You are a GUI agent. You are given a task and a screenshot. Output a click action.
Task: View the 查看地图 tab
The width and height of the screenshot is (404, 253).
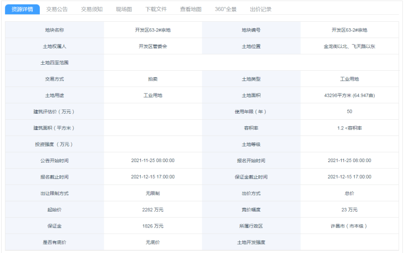(x=191, y=9)
